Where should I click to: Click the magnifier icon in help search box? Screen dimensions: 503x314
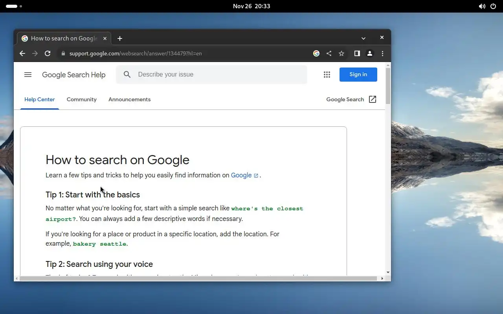127,75
